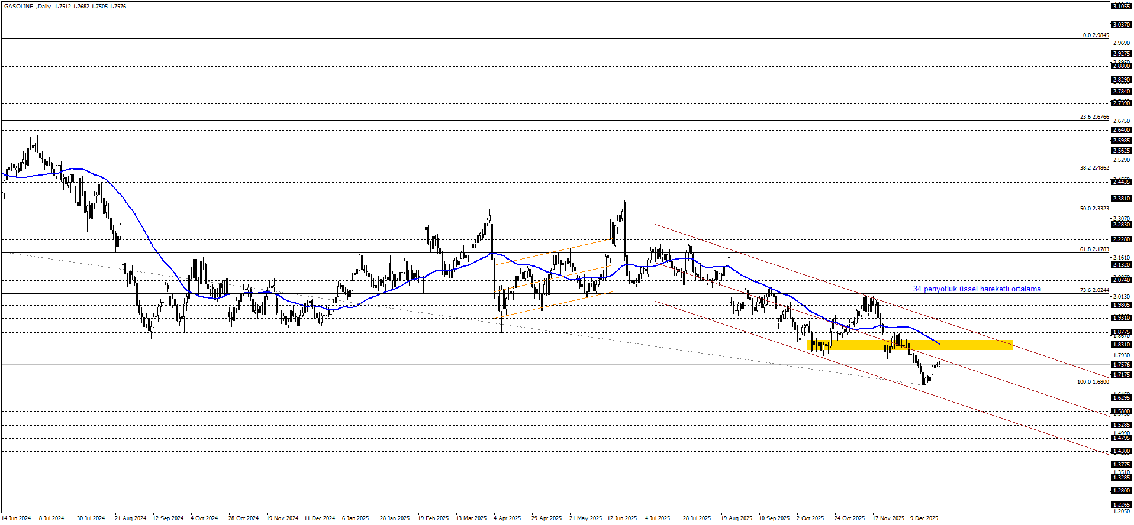
Task: Select the 23.6 2.6766 Fibonacci level label
Action: tap(1094, 117)
